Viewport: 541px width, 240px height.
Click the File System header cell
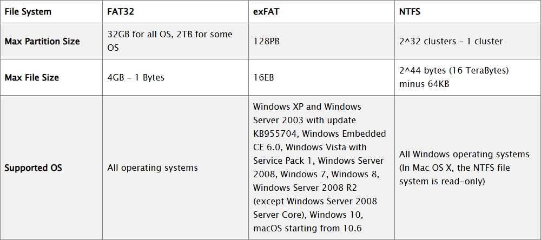(x=28, y=11)
